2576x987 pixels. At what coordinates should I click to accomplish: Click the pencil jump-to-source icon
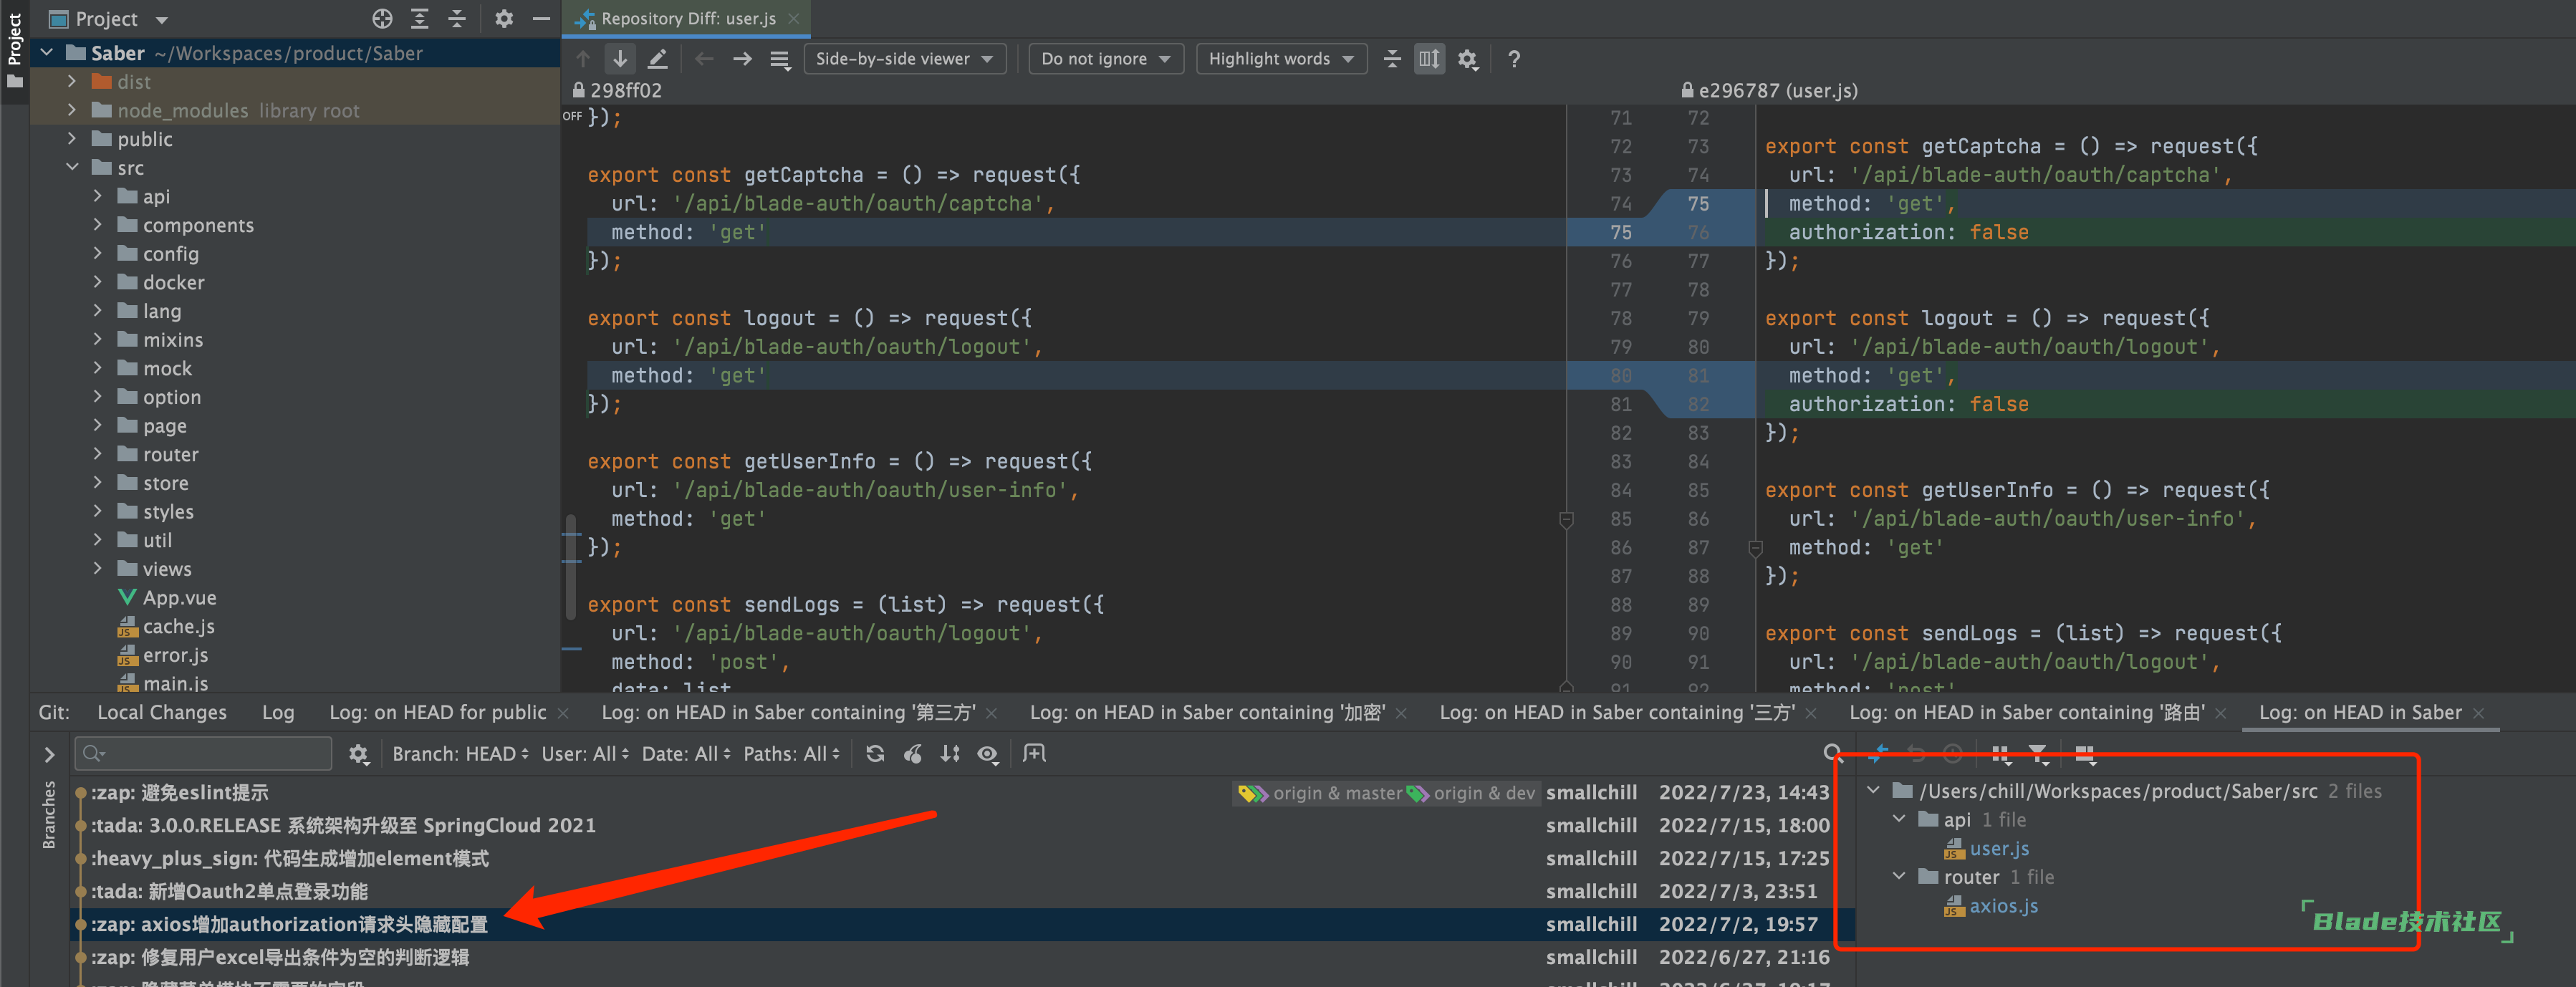click(x=657, y=59)
